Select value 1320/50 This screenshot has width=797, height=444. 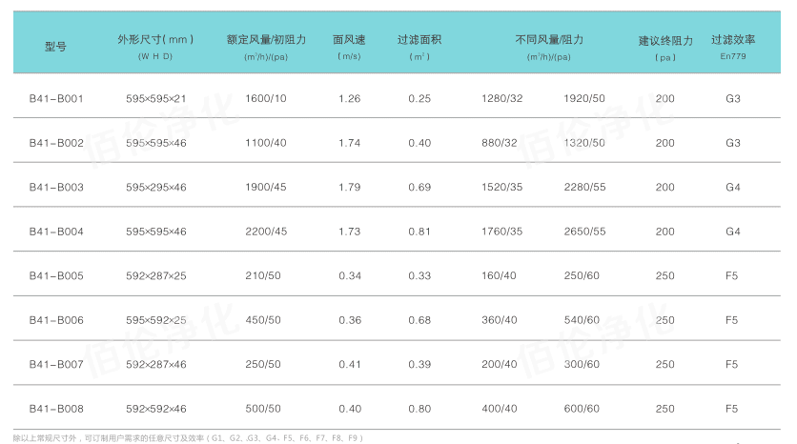pos(584,143)
